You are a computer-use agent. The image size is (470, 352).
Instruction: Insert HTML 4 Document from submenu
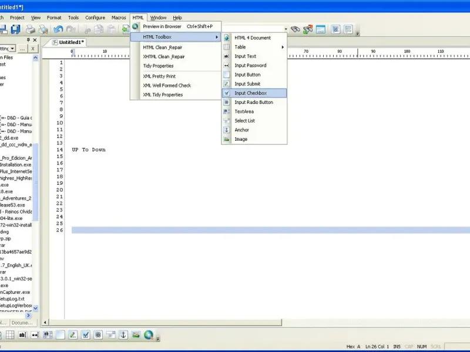[x=254, y=38]
